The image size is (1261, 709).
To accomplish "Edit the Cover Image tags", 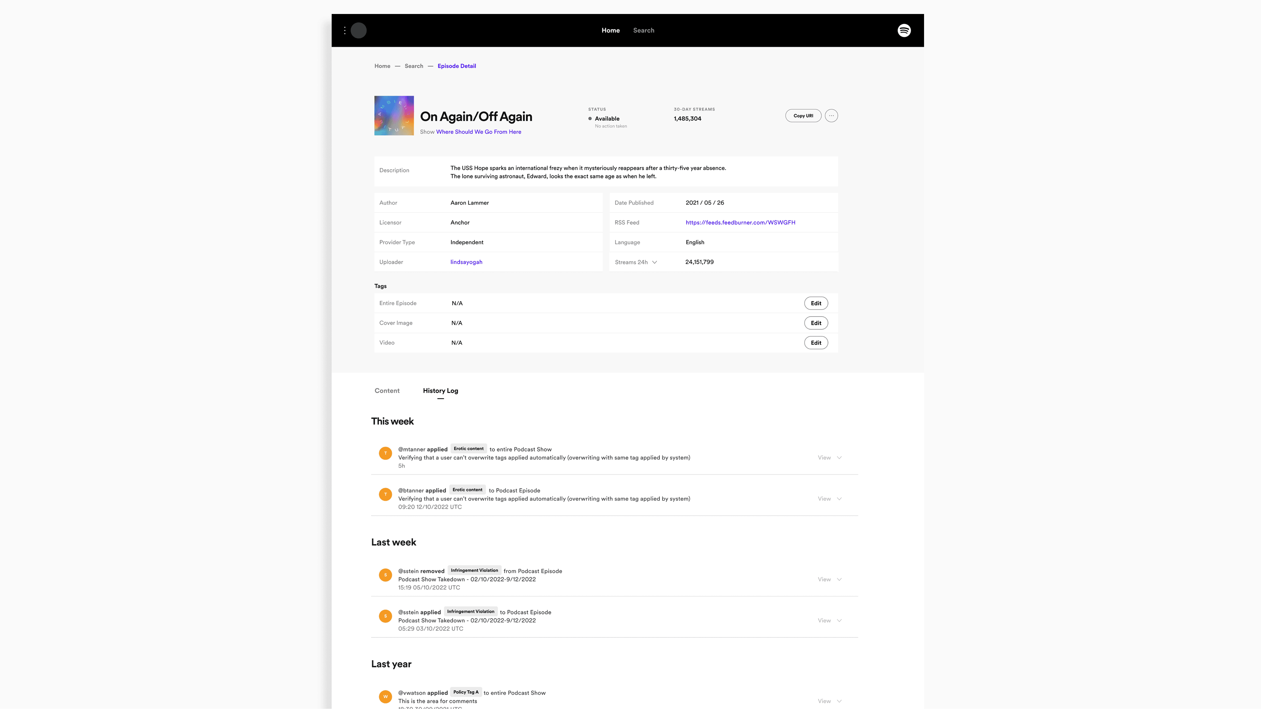I will pyautogui.click(x=816, y=323).
